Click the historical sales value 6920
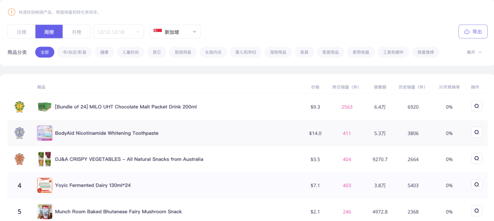Image resolution: width=494 pixels, height=221 pixels. 413,107
